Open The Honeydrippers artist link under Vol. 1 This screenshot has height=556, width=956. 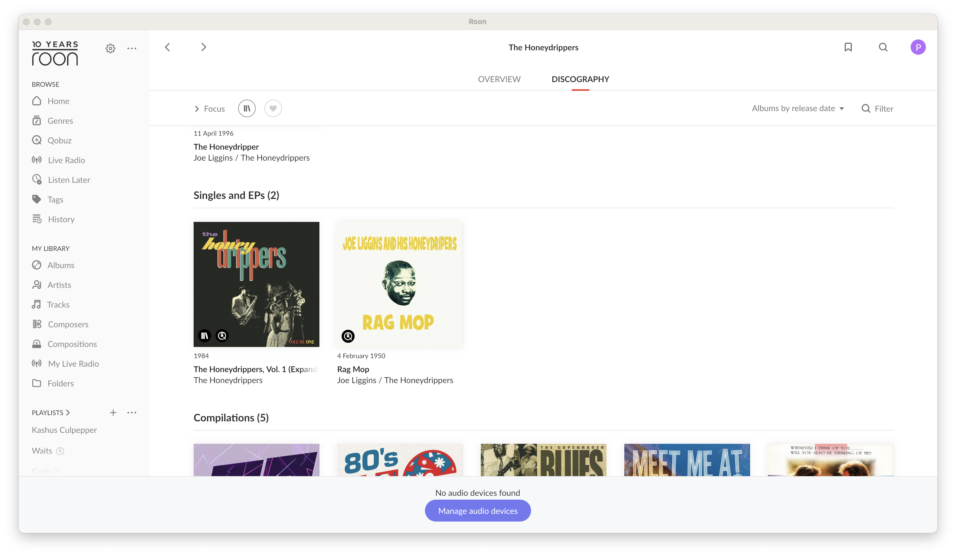tap(228, 380)
